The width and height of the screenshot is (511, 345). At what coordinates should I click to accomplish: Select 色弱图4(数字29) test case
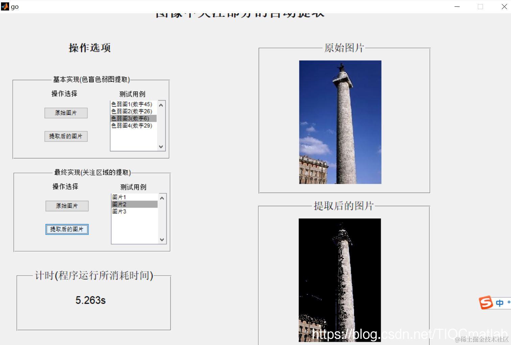click(131, 126)
